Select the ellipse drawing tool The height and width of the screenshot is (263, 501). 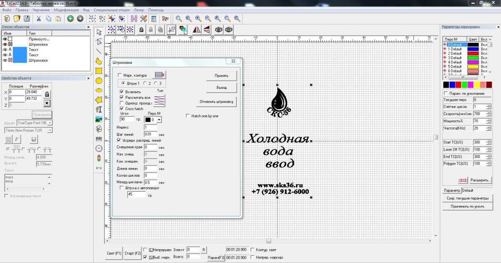99,90
